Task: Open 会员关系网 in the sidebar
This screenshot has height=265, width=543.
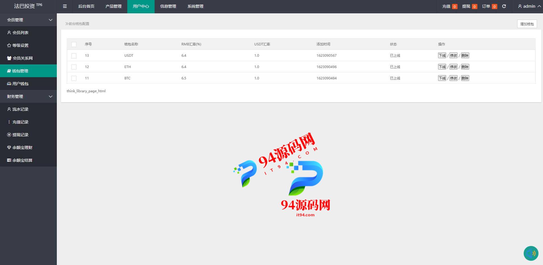Action: (x=28, y=58)
